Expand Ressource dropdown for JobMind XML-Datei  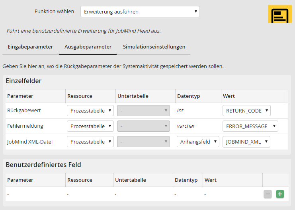(90, 142)
